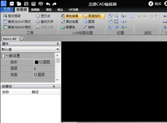Viewport: 167px width, 123px height.
Task: Unpin the 属性 properties panel
Action: click(x=58, y=44)
